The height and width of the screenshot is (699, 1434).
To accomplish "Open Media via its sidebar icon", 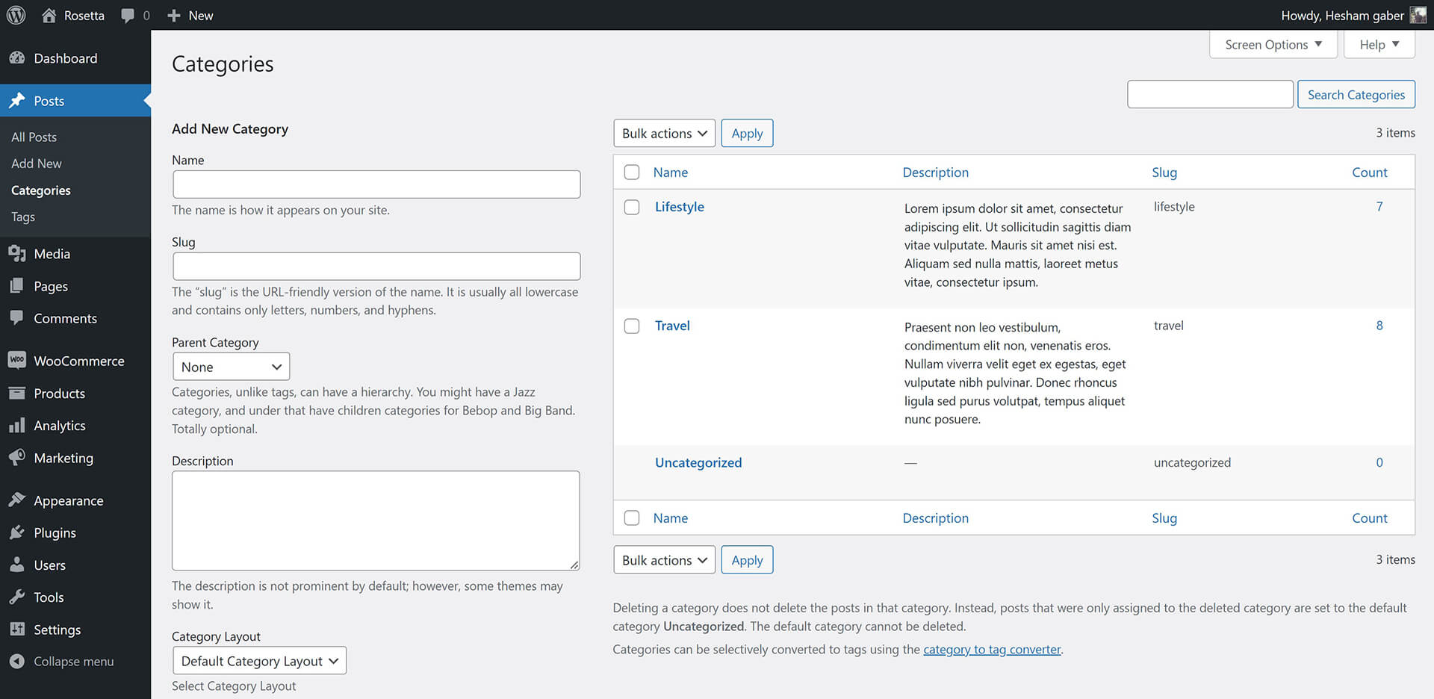I will [x=17, y=254].
